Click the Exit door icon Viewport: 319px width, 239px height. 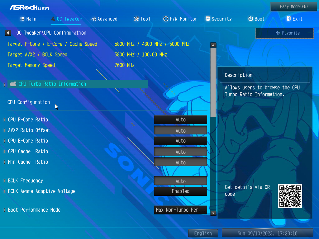click(288, 19)
